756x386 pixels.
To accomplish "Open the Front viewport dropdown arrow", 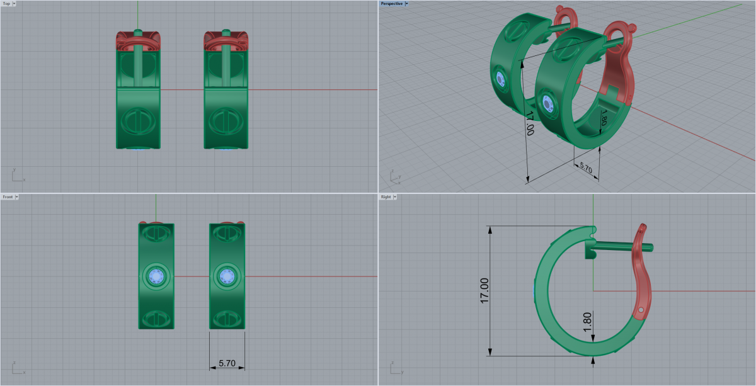I will 16,197.
